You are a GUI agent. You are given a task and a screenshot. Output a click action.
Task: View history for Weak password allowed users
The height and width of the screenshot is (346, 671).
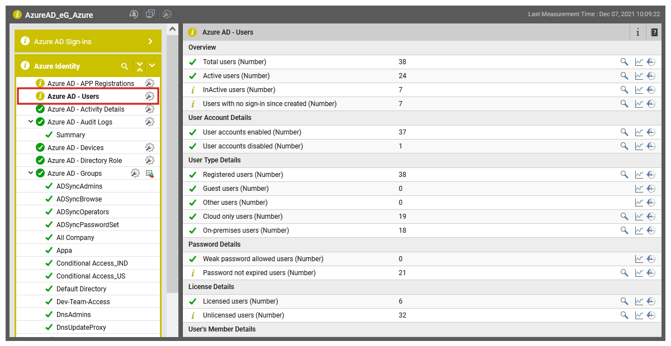pos(651,259)
